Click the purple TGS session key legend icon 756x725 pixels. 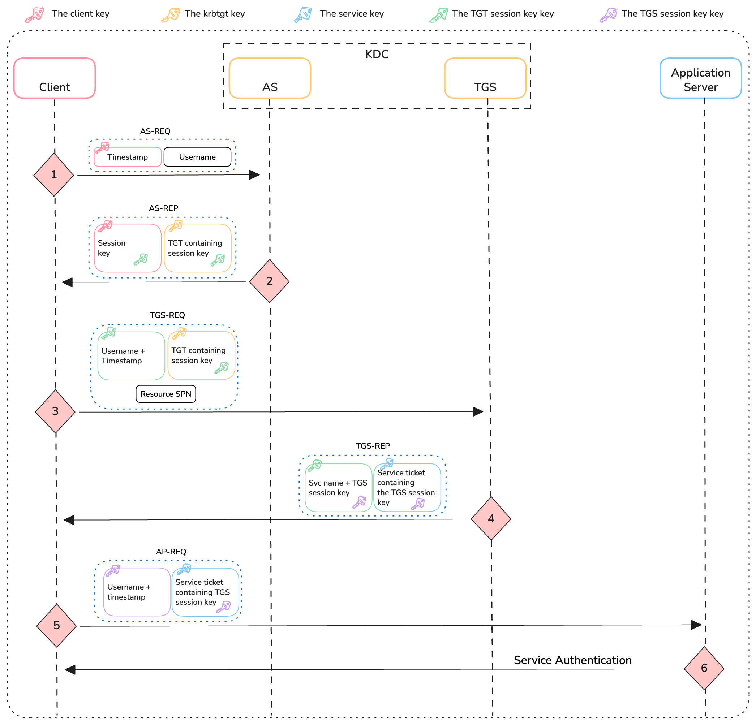(x=608, y=15)
